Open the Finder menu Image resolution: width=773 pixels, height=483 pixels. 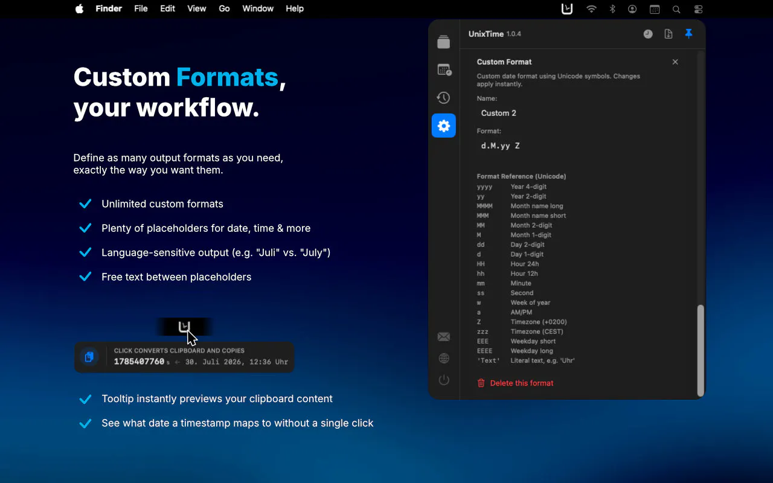click(x=109, y=8)
